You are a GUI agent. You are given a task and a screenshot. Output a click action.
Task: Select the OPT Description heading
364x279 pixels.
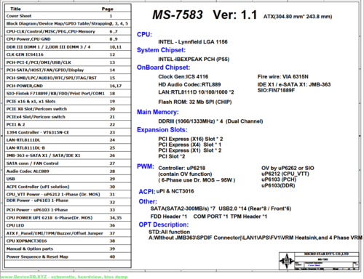tap(164, 225)
